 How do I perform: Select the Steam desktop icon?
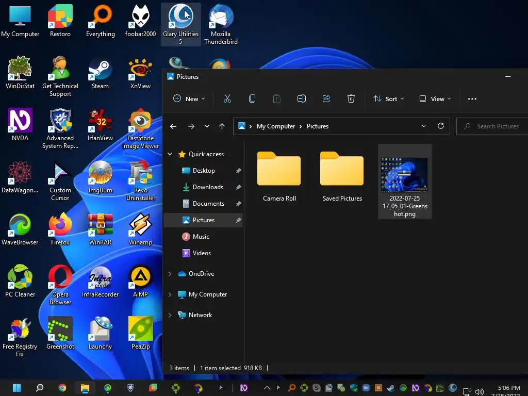click(x=101, y=73)
